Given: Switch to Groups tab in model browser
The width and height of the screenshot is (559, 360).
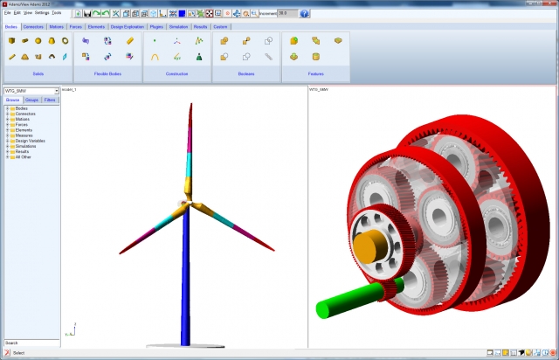Looking at the screenshot, I should pos(32,100).
